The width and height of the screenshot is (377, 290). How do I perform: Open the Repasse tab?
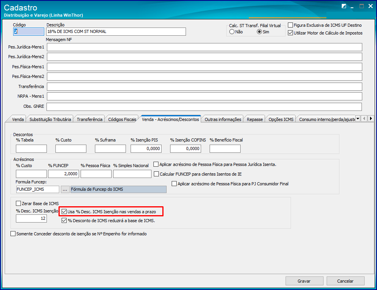click(255, 119)
